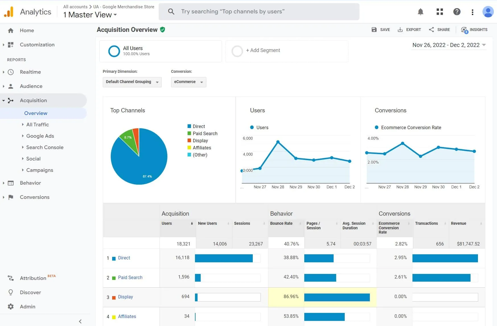Screen dimensions: 497x326
Task: Open the date range picker
Action: (449, 45)
